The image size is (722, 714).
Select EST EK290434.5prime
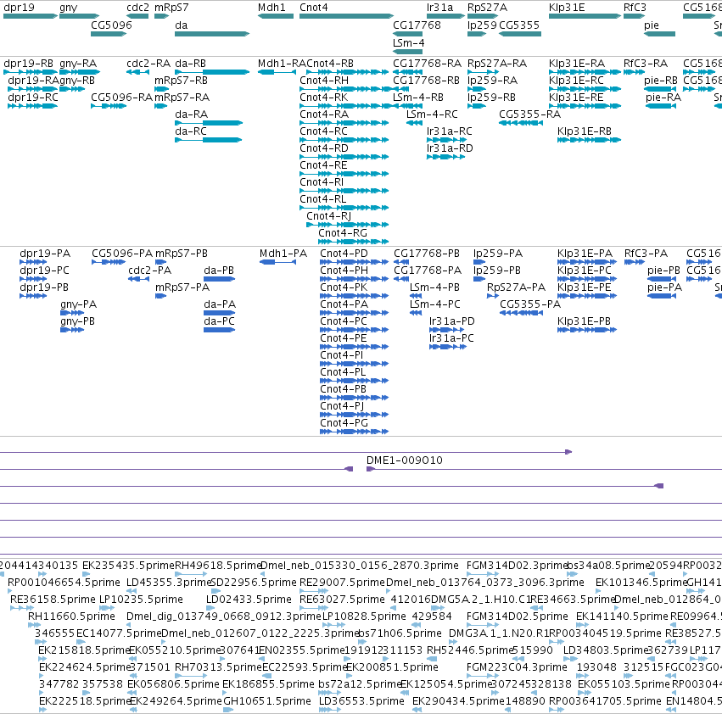point(417,710)
